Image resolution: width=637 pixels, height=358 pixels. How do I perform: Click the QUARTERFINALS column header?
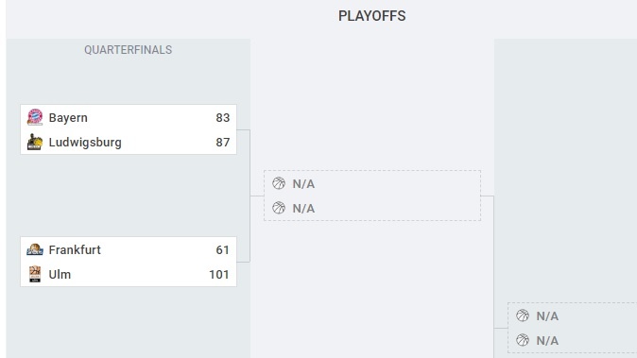click(128, 50)
